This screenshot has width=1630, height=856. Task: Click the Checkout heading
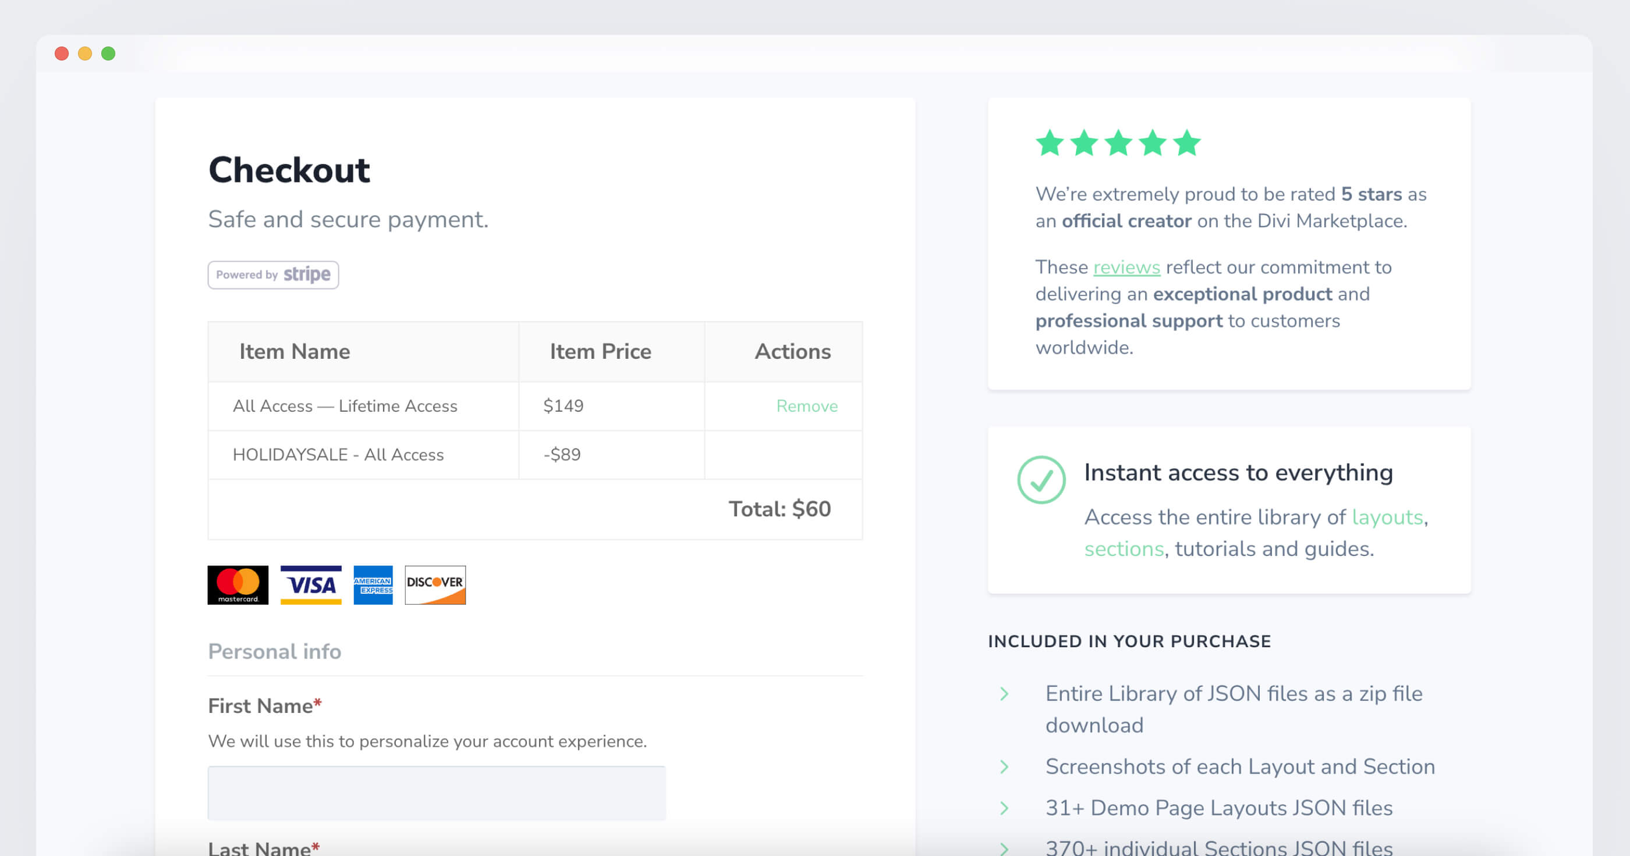(289, 170)
